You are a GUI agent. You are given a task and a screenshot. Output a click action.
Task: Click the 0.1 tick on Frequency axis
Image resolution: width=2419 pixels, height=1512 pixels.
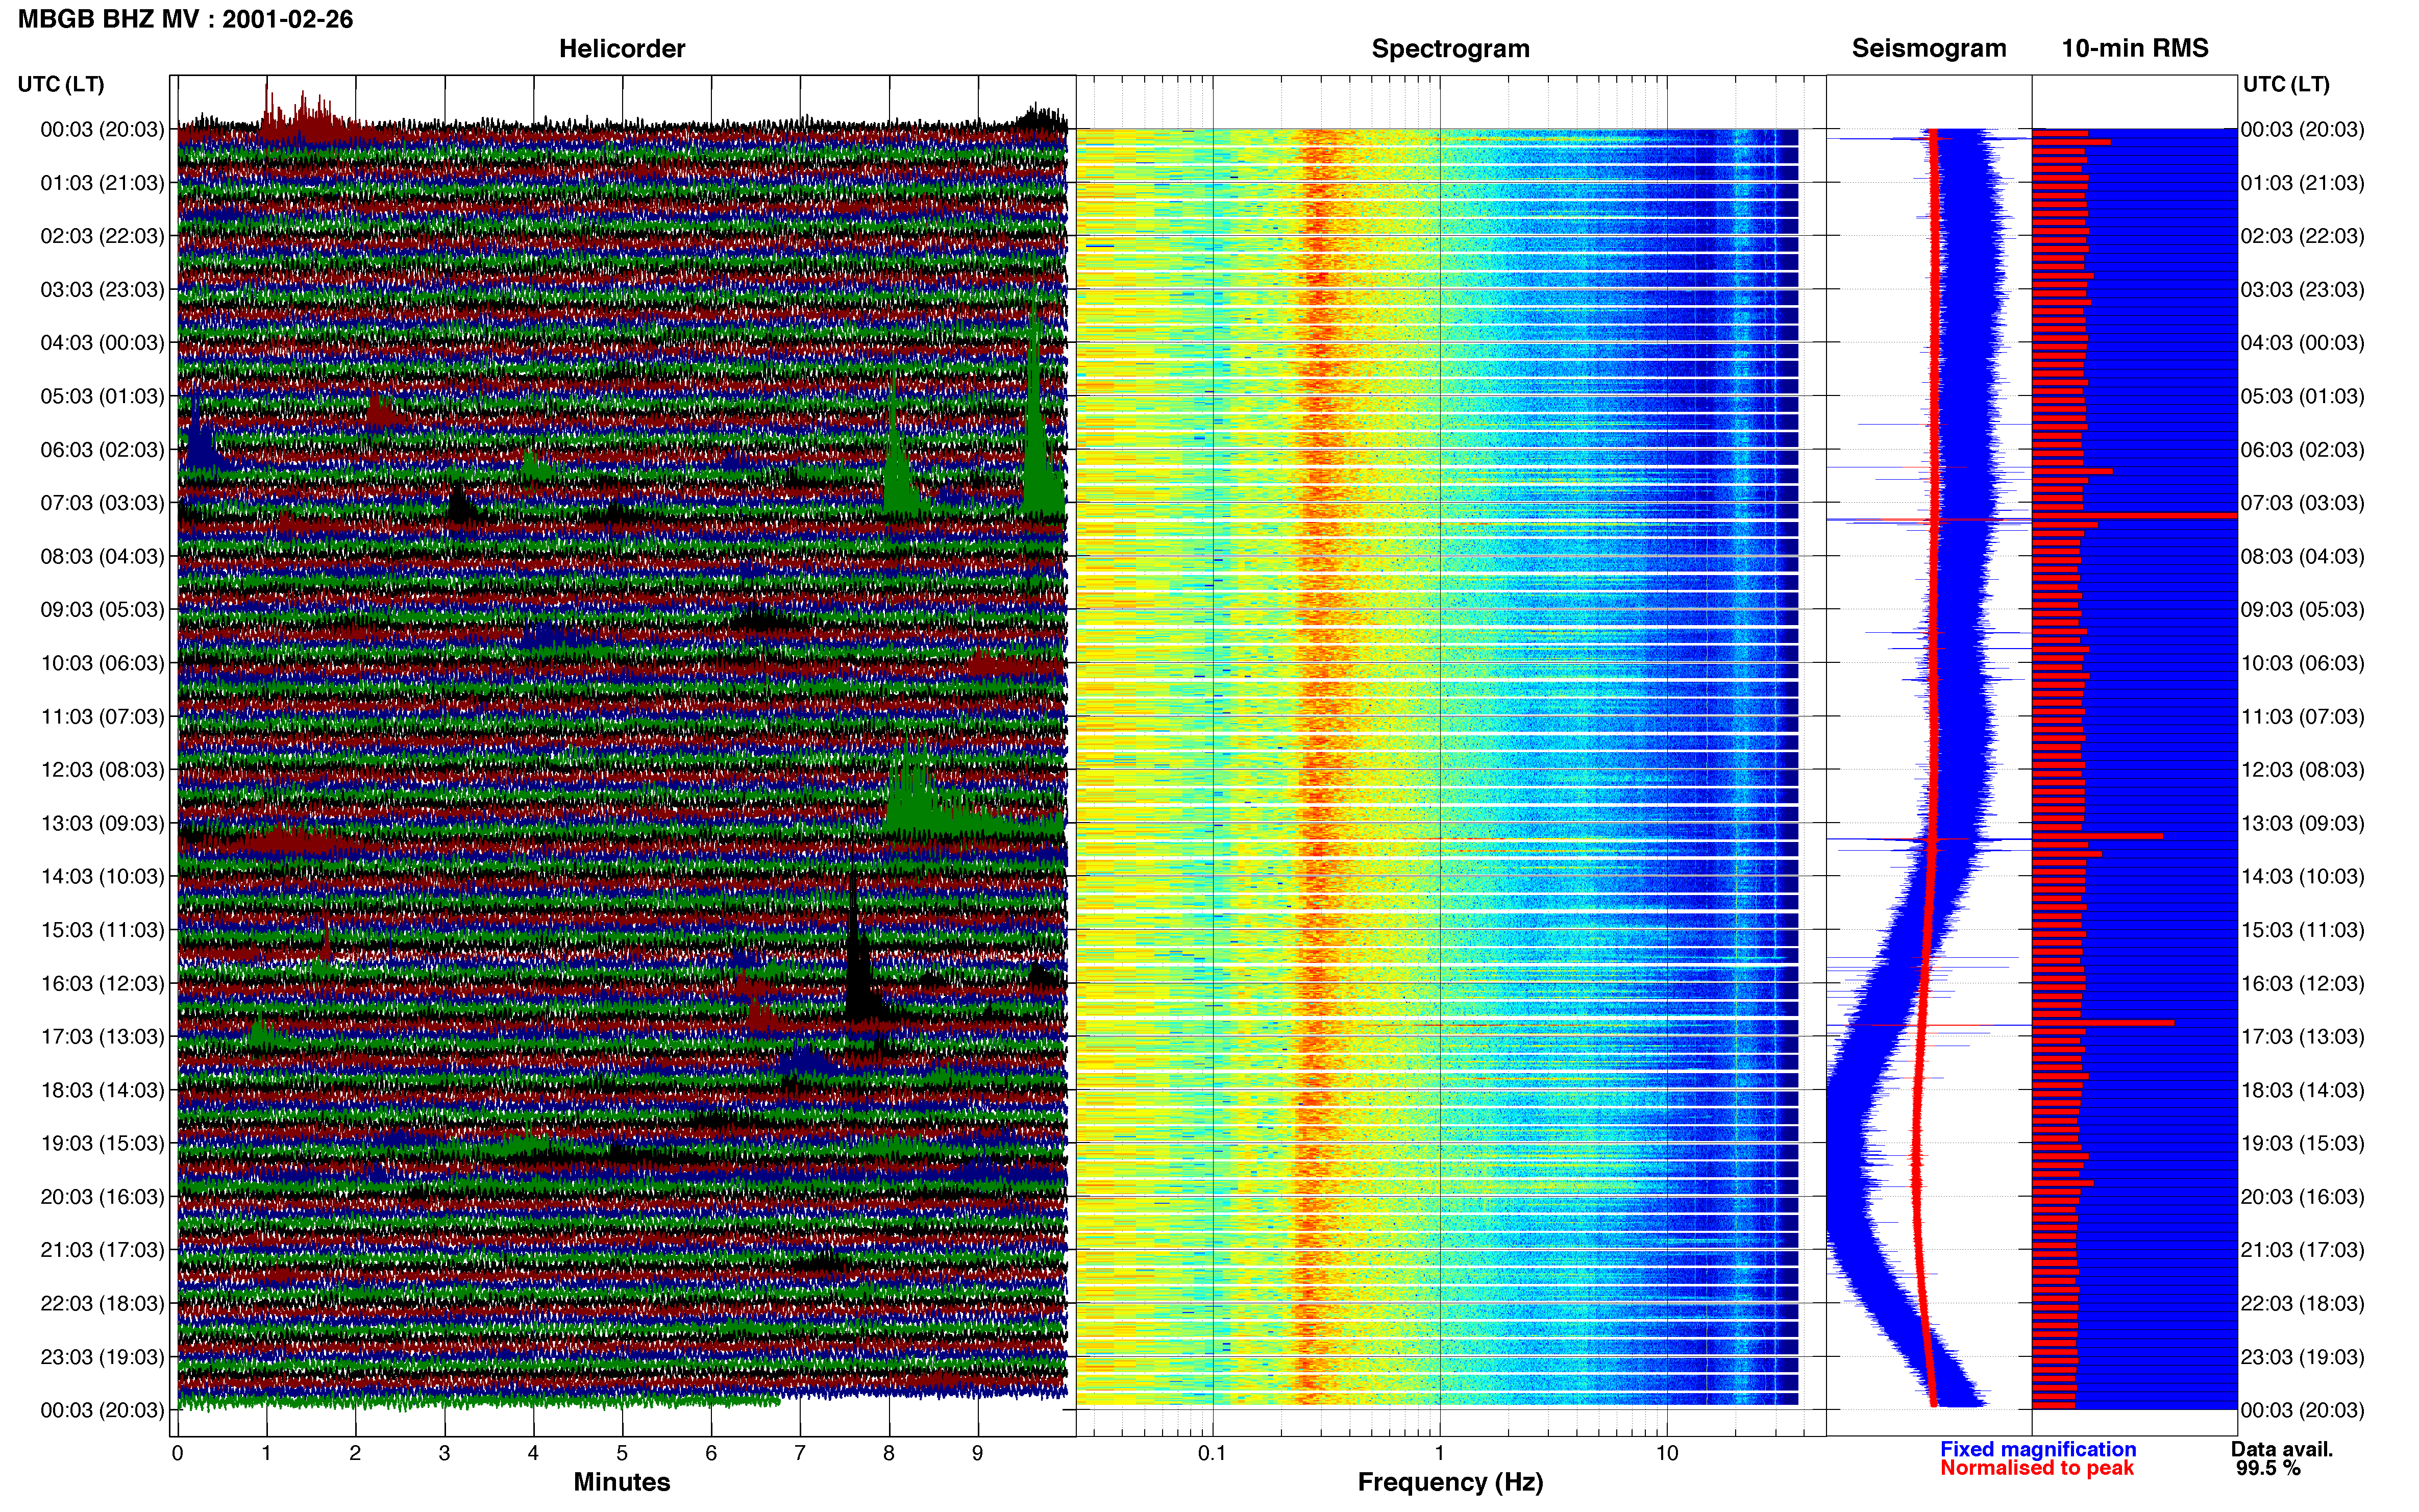pyautogui.click(x=1212, y=1454)
